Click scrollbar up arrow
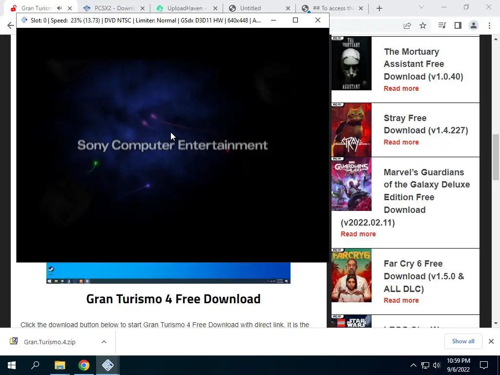 tap(496, 39)
